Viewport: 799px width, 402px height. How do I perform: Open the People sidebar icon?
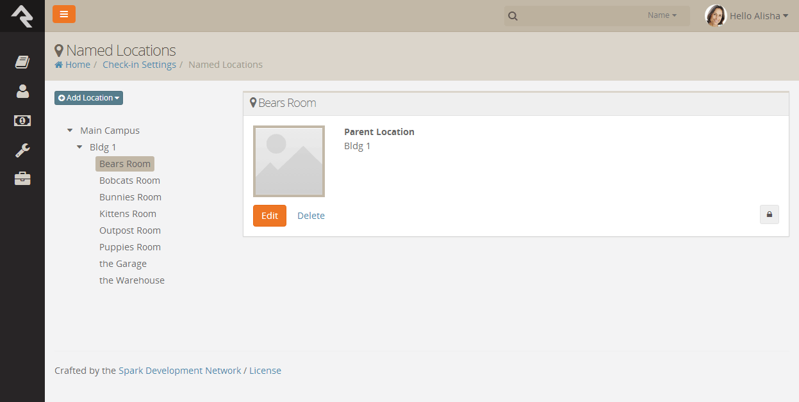pos(22,91)
